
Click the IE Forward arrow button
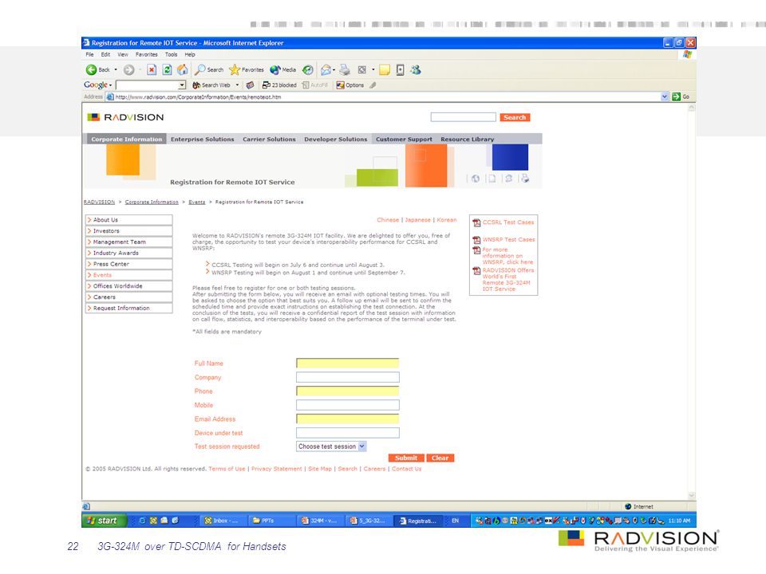point(129,70)
